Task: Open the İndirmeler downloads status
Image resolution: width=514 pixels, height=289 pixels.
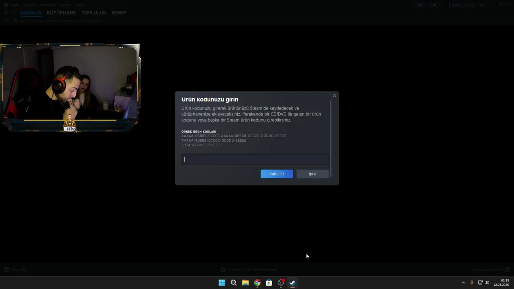Action: point(249,269)
